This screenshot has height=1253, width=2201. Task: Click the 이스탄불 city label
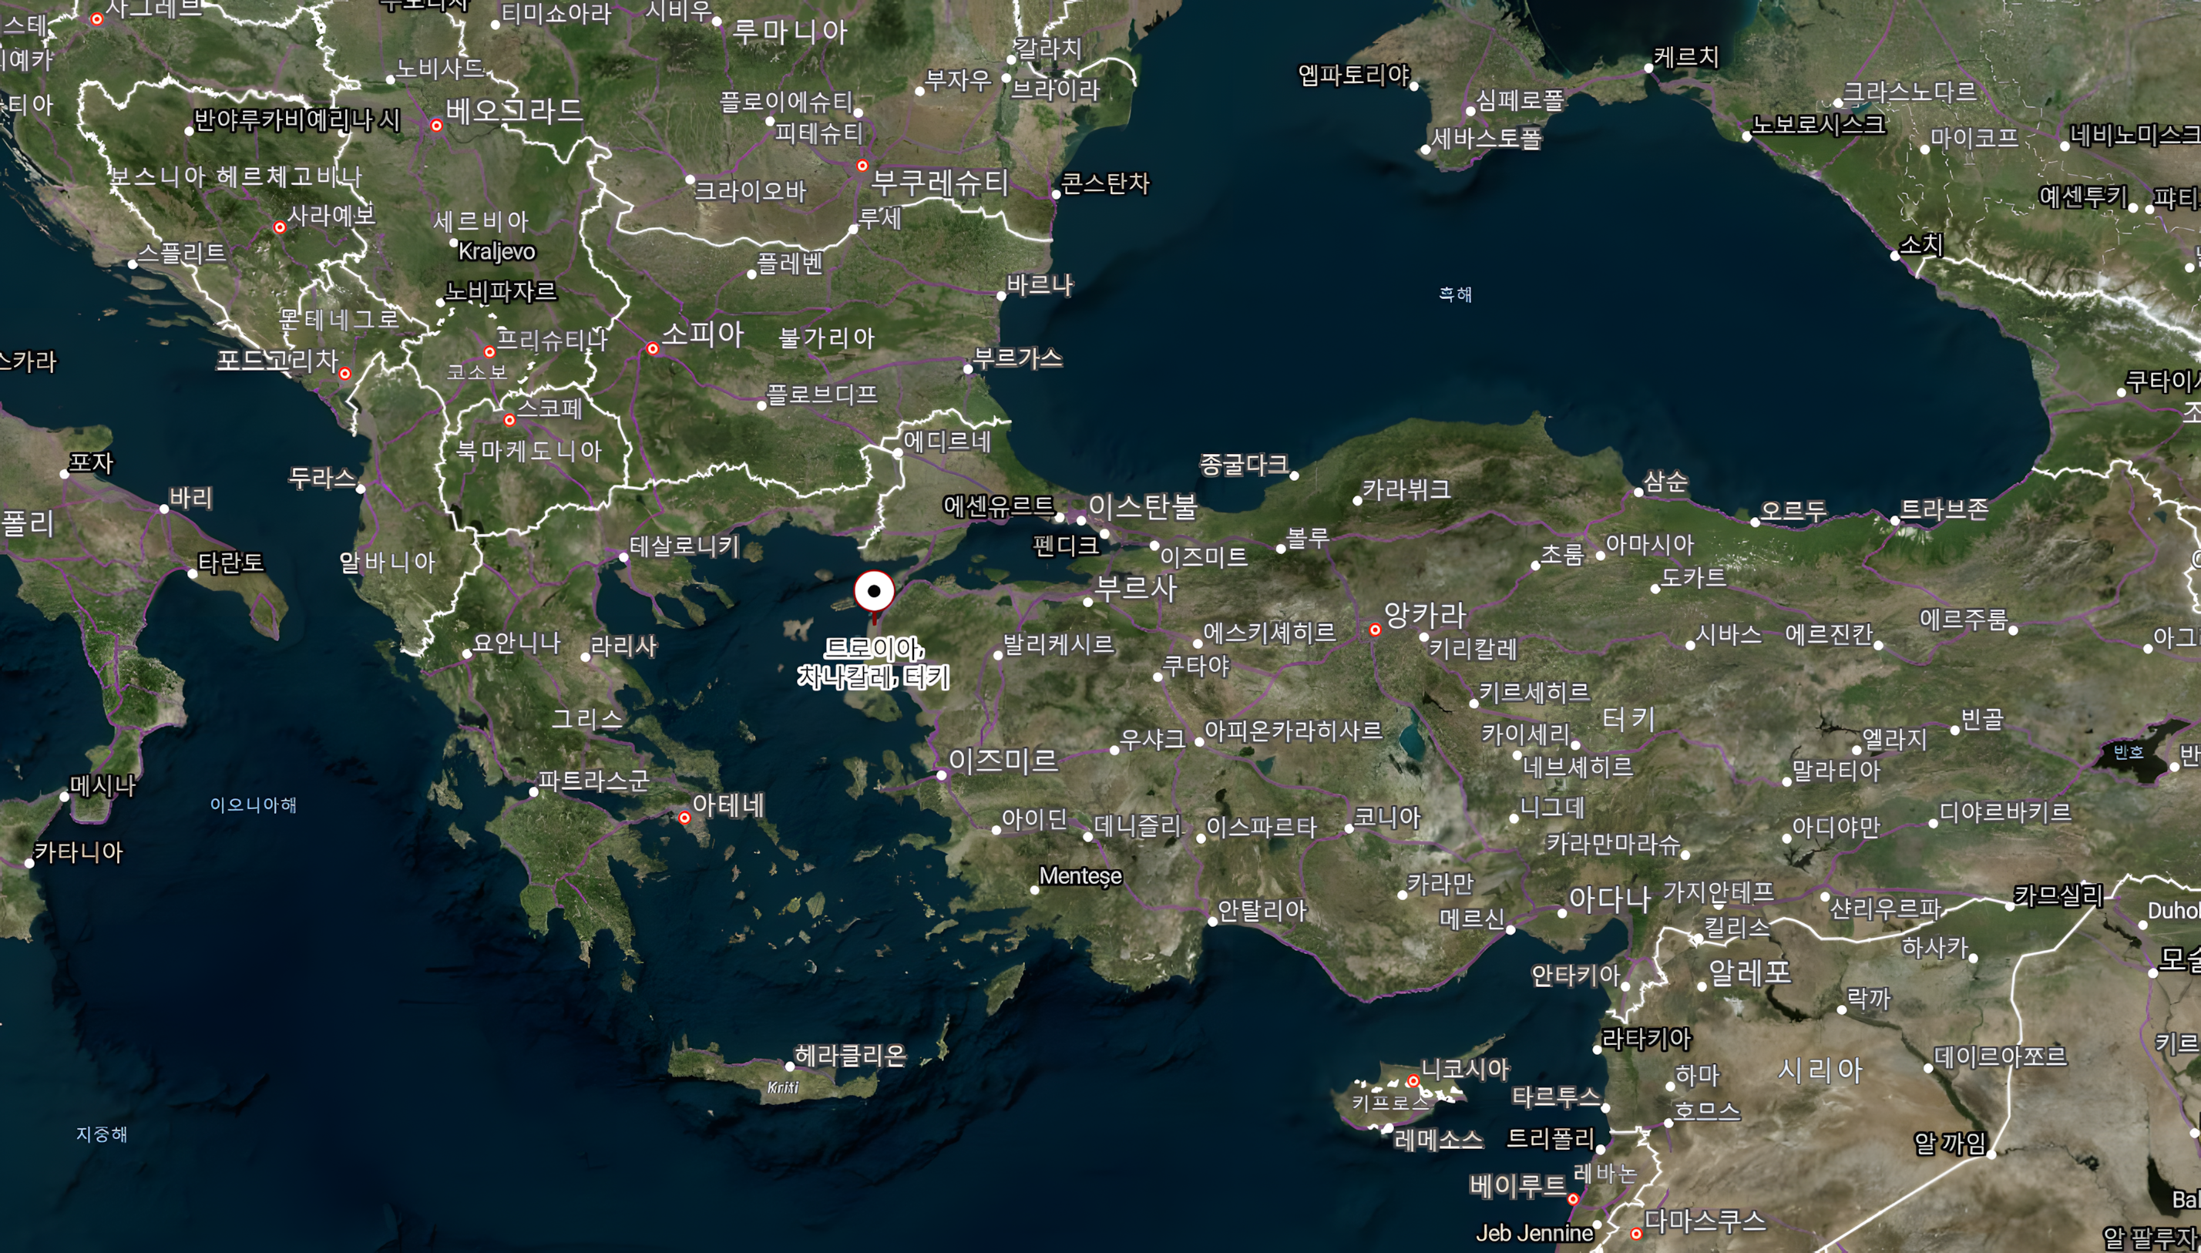(x=1142, y=506)
